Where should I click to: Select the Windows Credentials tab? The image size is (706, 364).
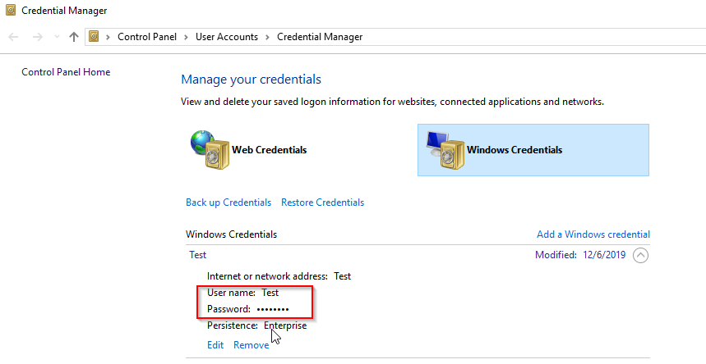point(533,150)
